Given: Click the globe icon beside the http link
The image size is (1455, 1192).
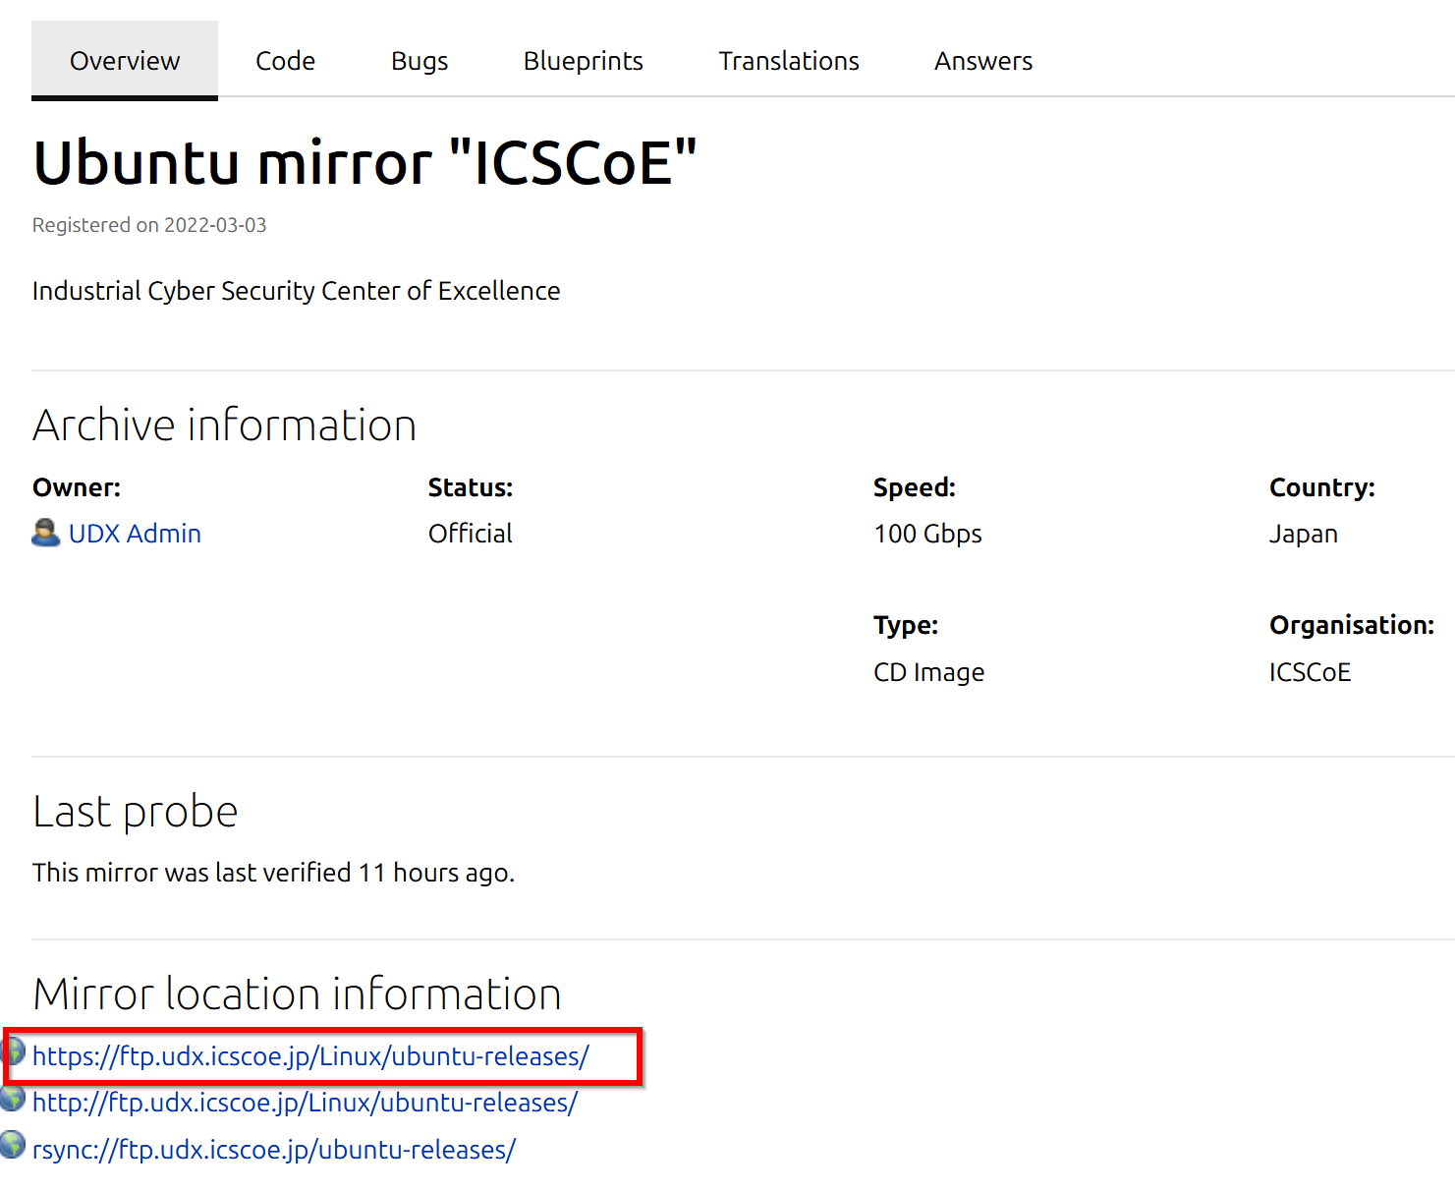Looking at the screenshot, I should (x=13, y=1098).
